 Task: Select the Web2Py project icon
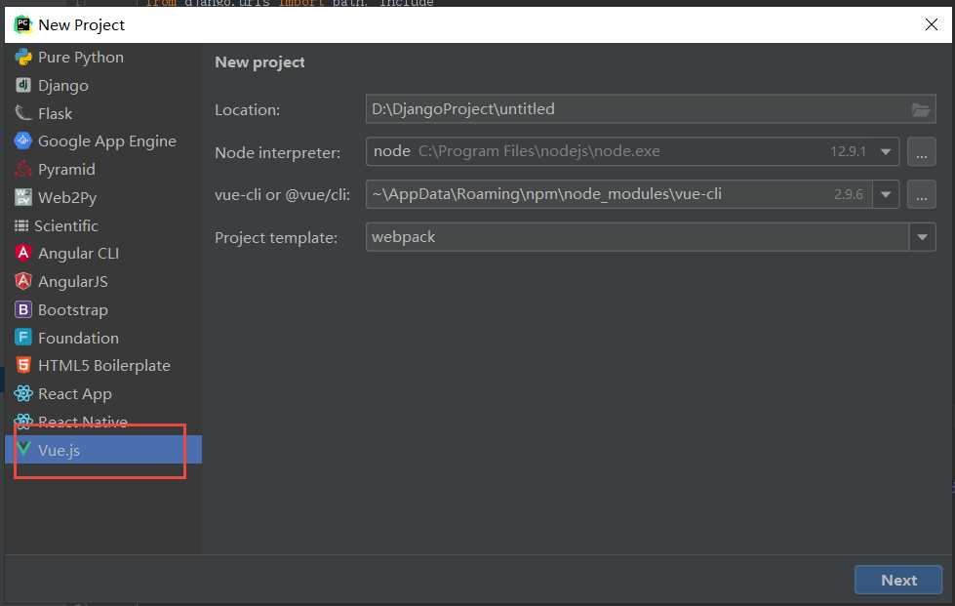(x=23, y=197)
